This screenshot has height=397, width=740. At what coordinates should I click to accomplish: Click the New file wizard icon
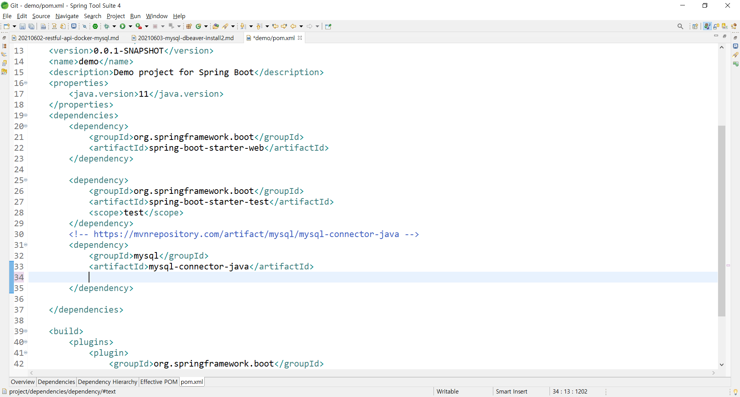(x=7, y=26)
